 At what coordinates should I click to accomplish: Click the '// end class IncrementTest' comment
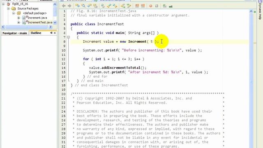pos(102,85)
